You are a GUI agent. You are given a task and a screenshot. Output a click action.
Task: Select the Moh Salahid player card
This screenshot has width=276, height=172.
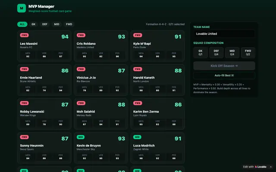click(x=101, y=114)
